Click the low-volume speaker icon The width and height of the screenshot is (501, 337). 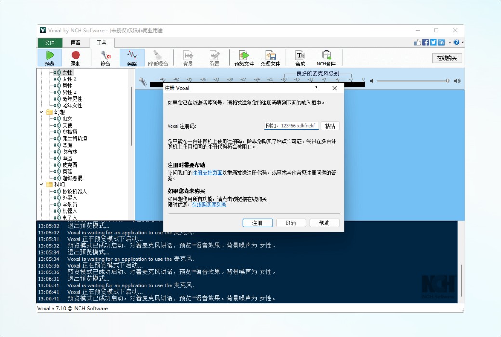pyautogui.click(x=371, y=81)
